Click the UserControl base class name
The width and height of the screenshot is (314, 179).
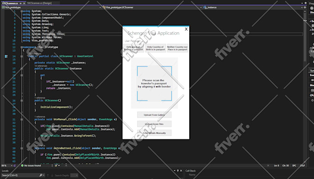point(85,56)
